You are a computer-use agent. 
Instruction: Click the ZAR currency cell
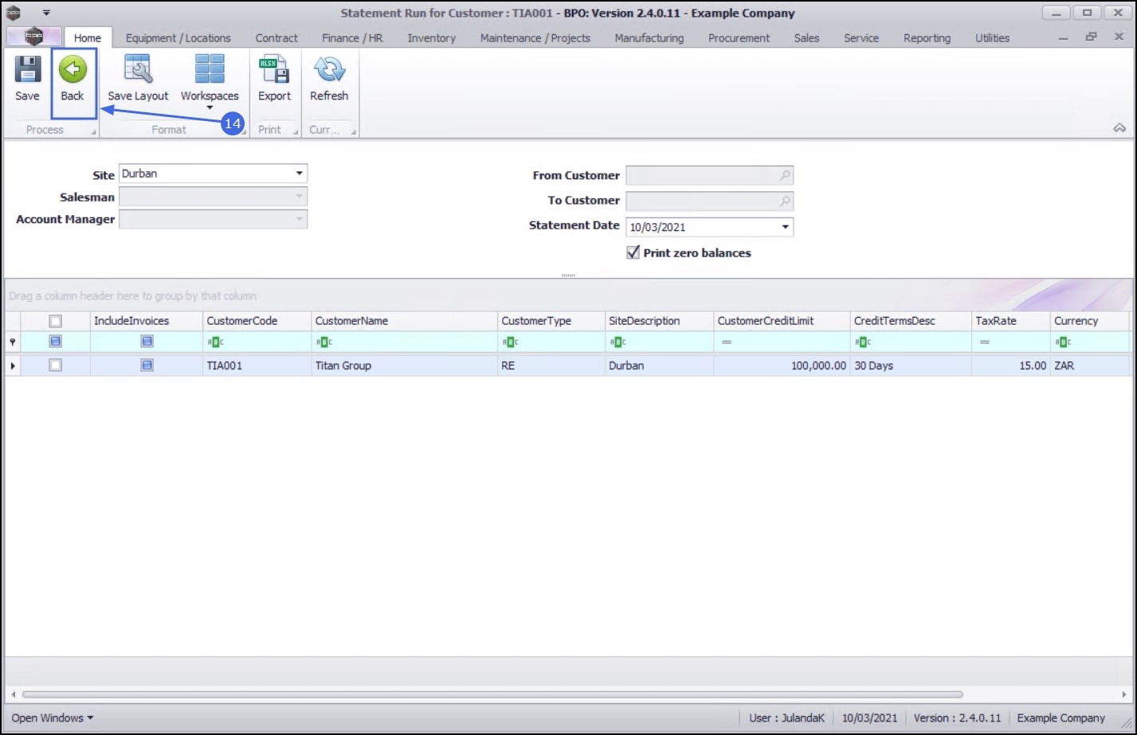pos(1089,366)
